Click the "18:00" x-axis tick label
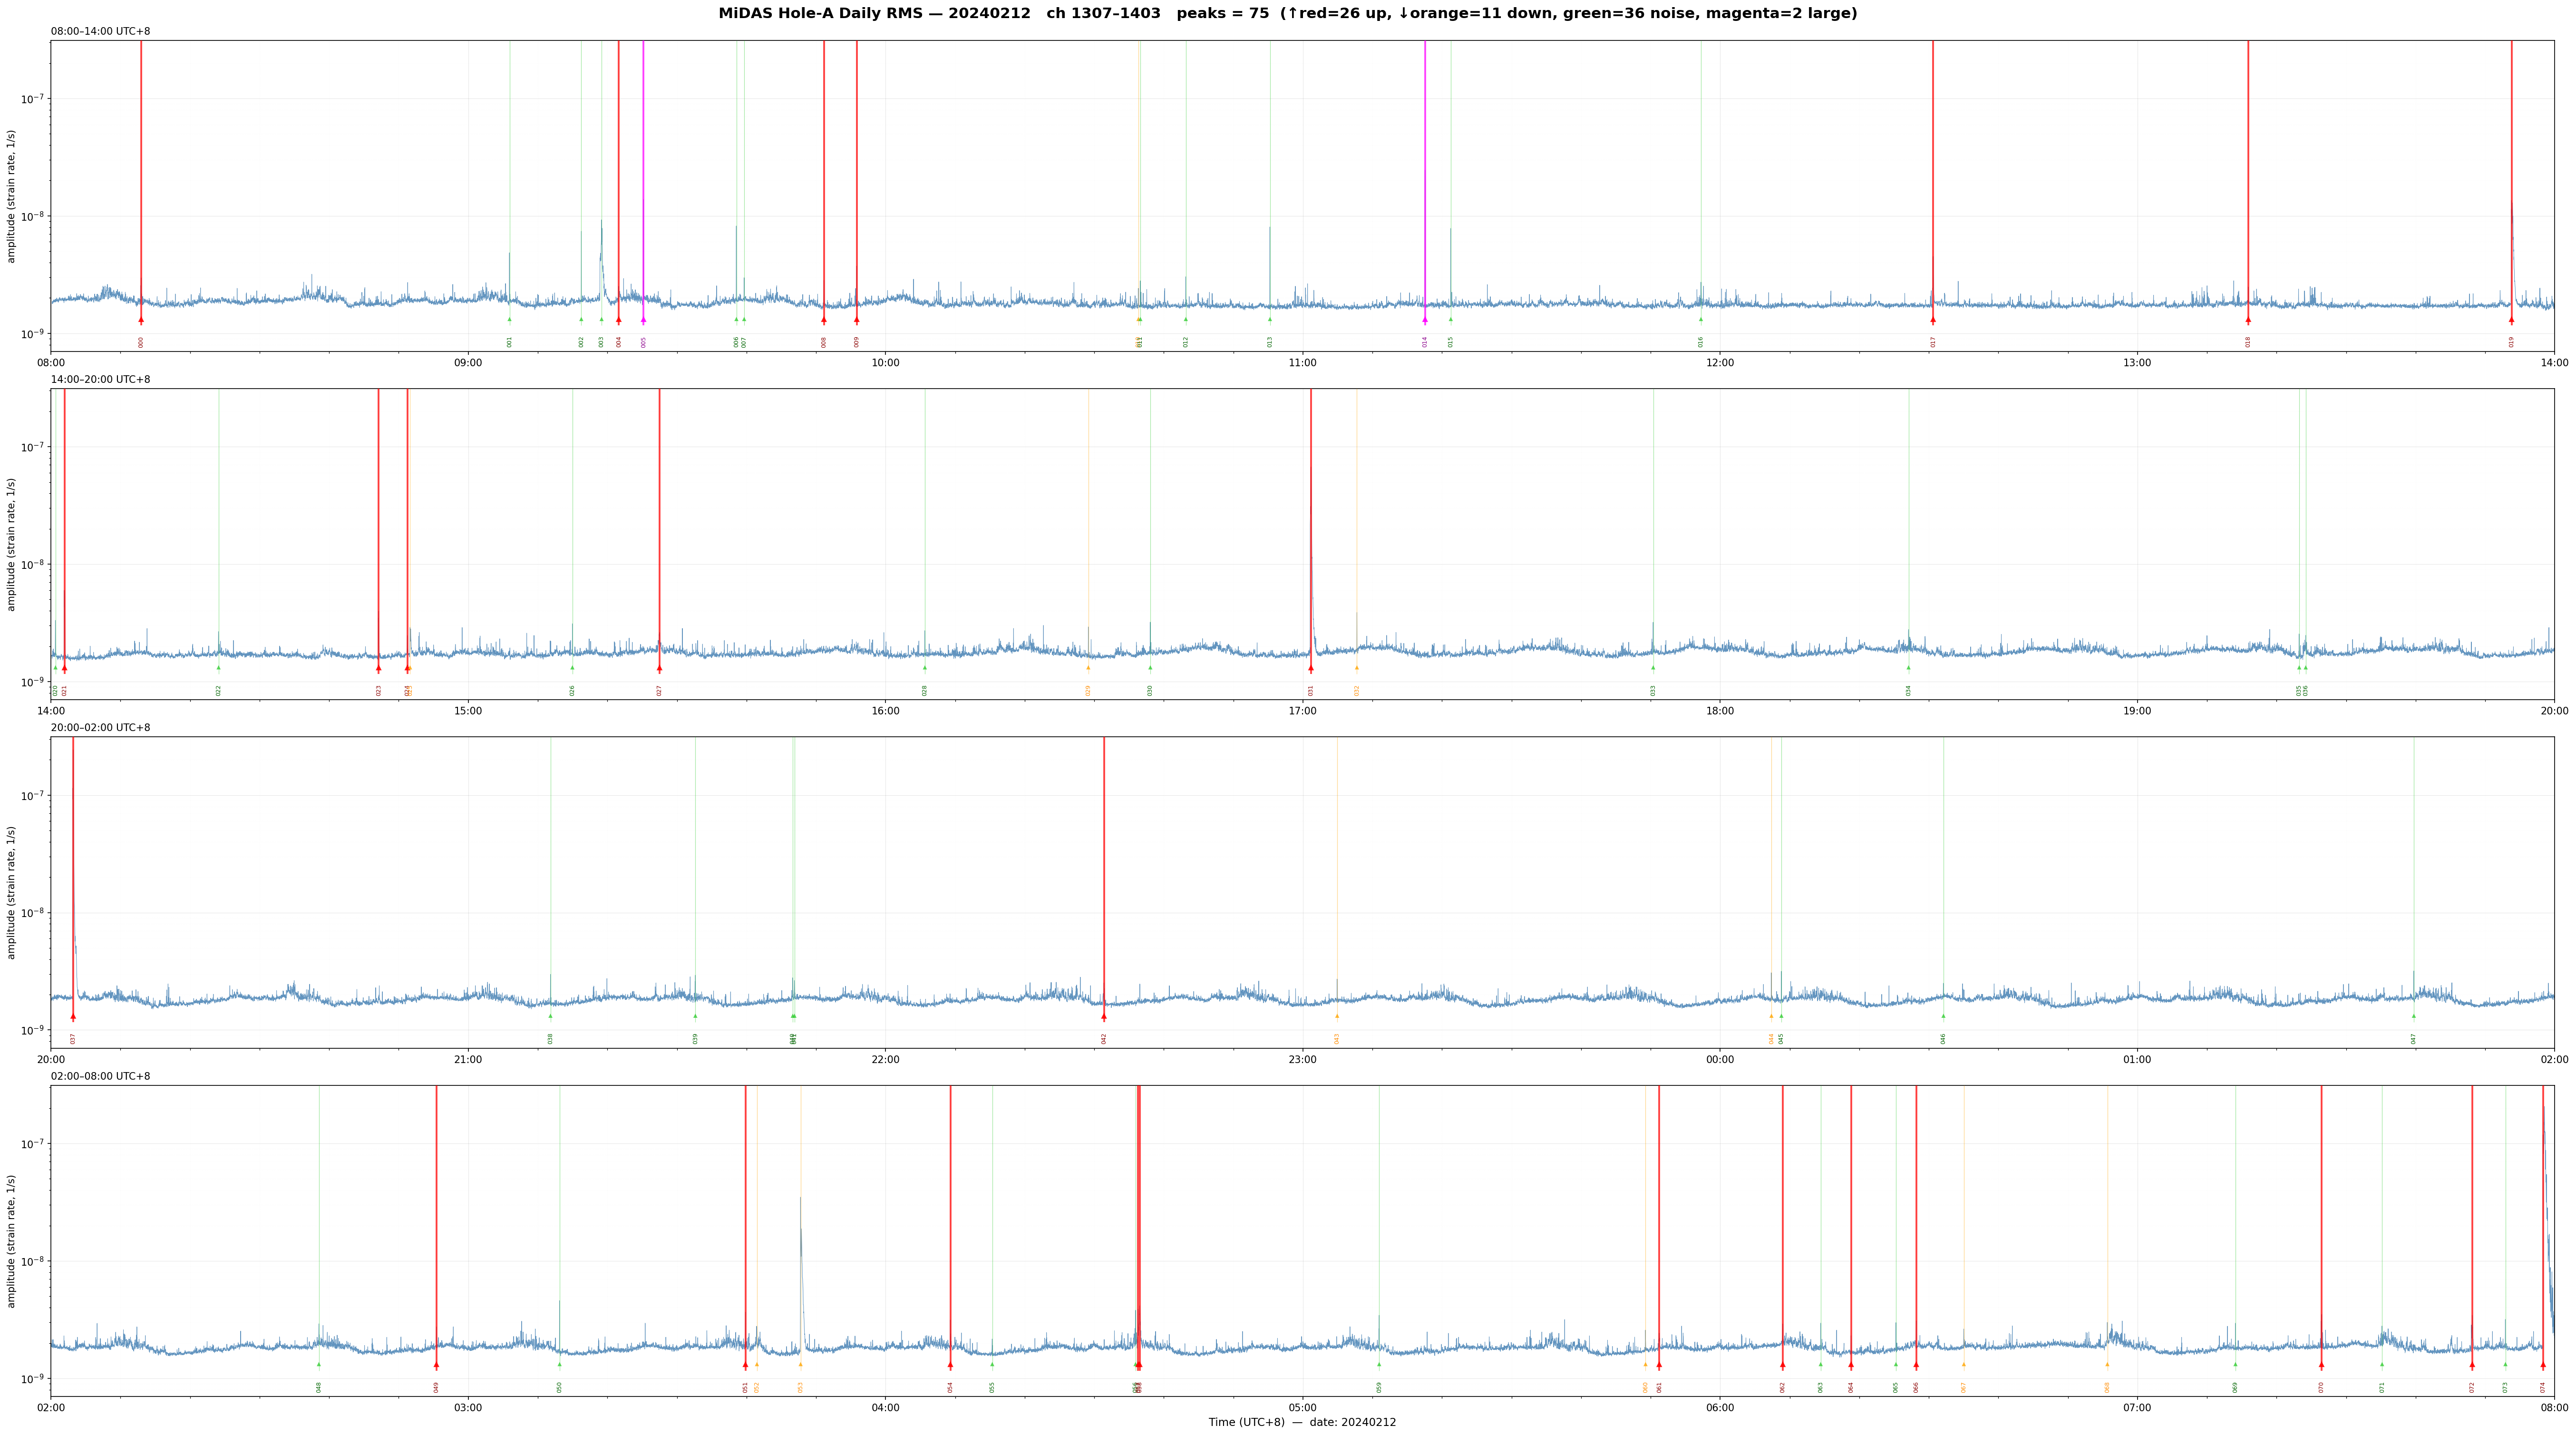Image resolution: width=2576 pixels, height=1435 pixels. (1720, 711)
